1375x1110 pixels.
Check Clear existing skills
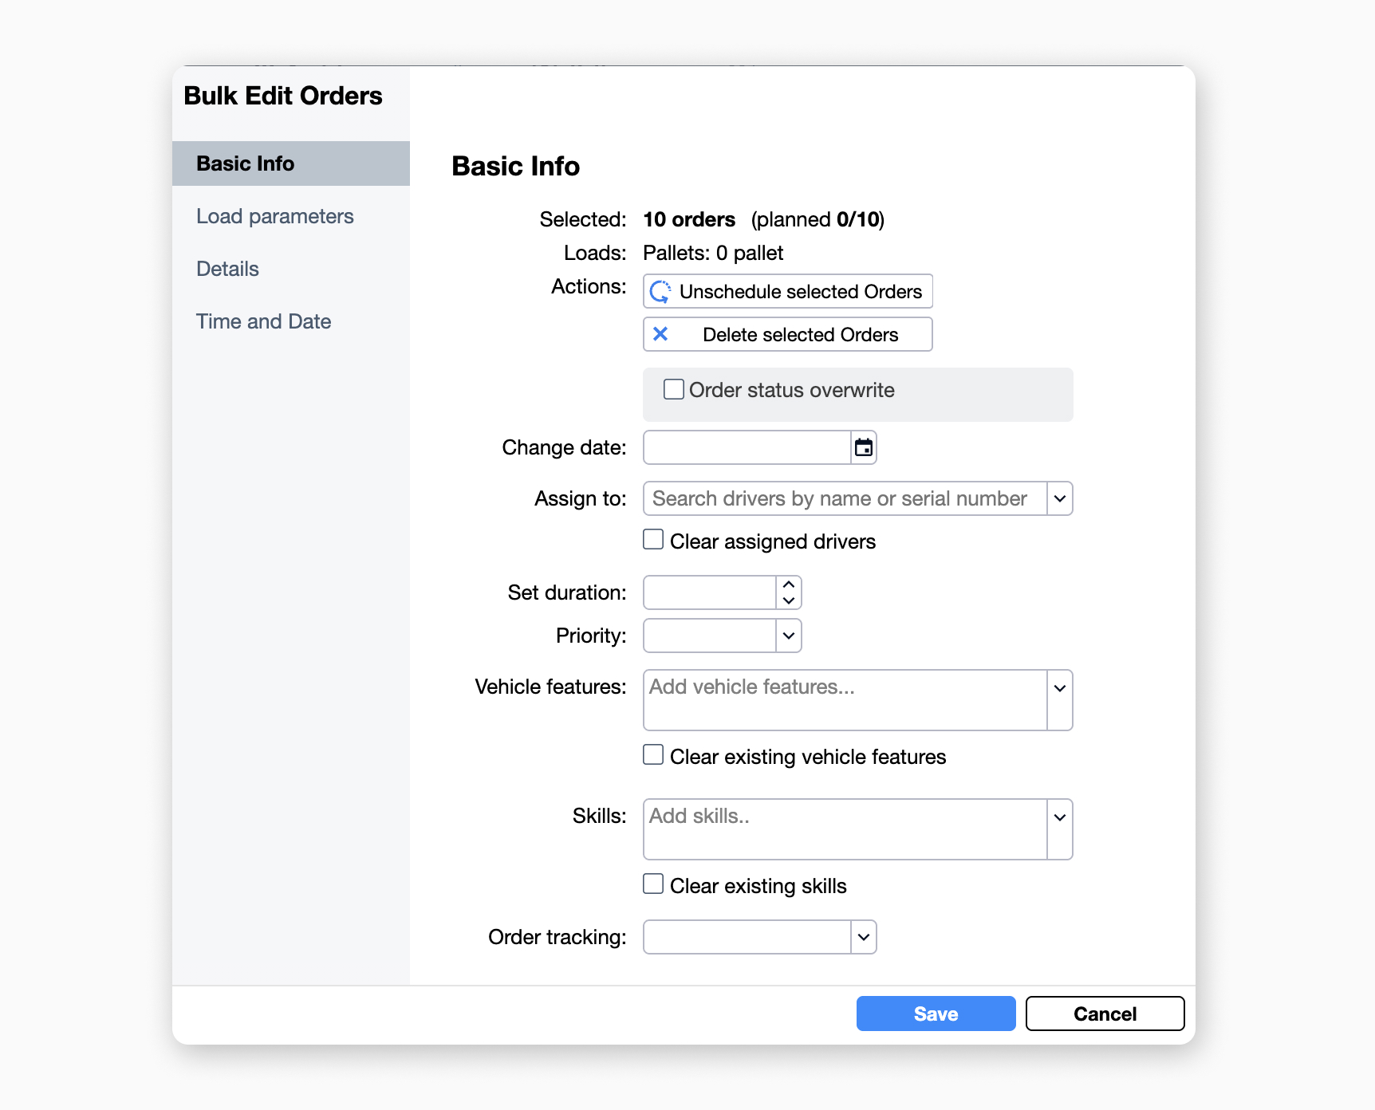652,884
